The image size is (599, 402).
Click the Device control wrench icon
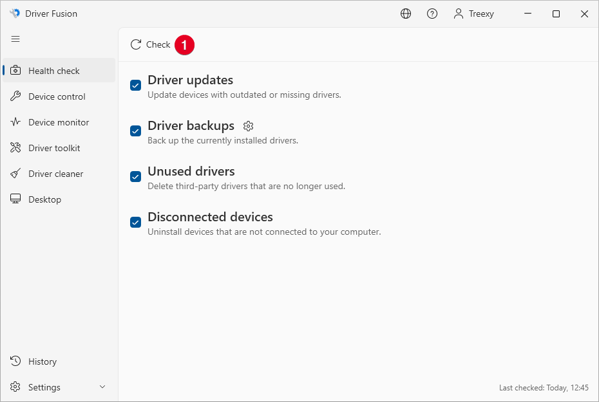pyautogui.click(x=15, y=96)
